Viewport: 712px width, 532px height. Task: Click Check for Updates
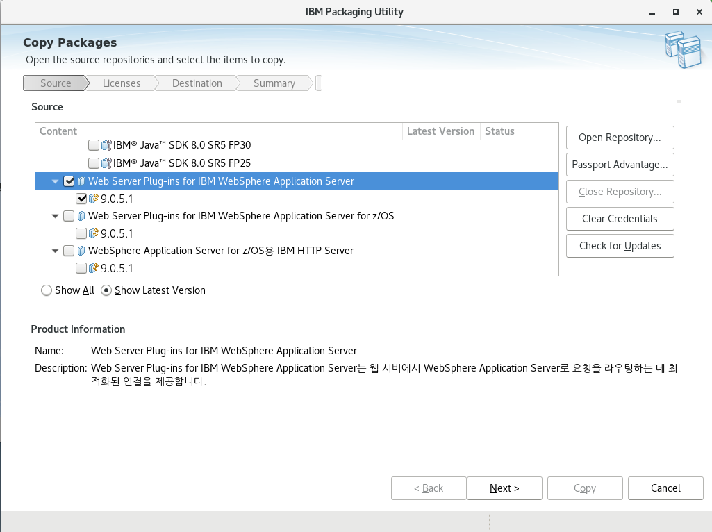pyautogui.click(x=620, y=246)
